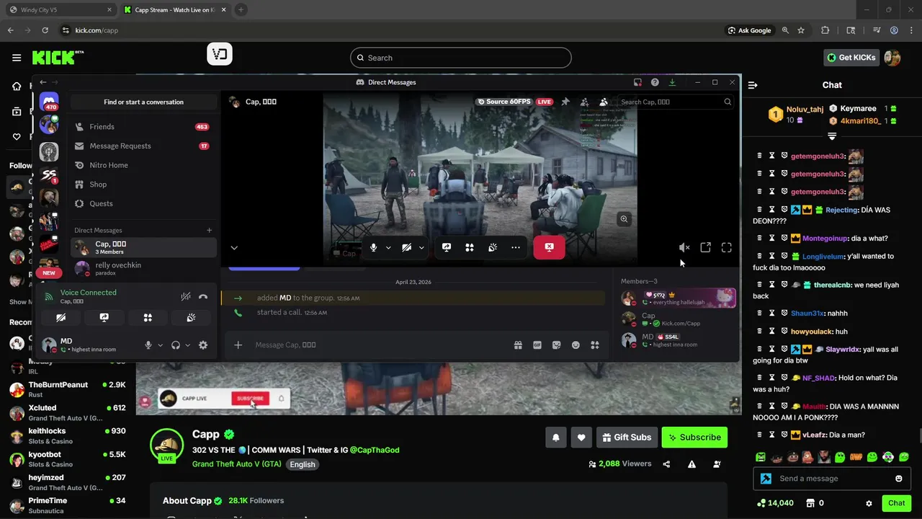Hide the member list
The image size is (922, 519).
coord(604,102)
